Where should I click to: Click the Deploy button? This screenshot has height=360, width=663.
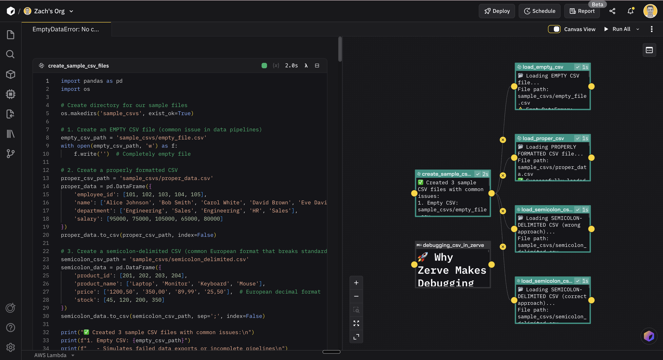click(497, 11)
